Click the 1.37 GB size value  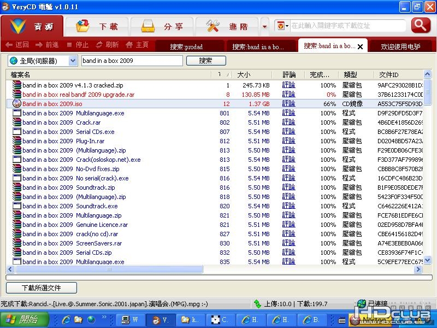[259, 104]
